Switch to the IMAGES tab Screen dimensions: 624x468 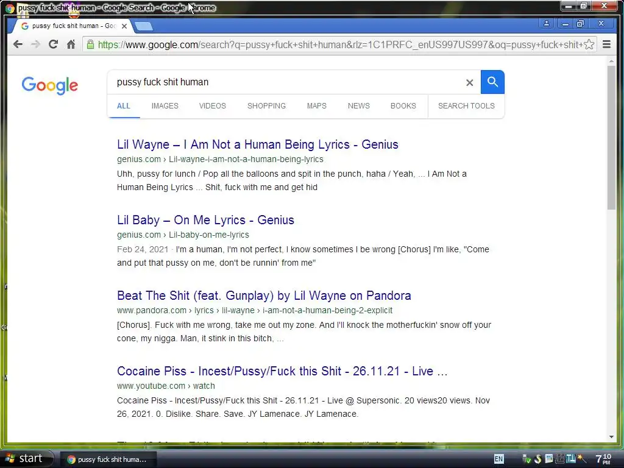[x=165, y=106]
